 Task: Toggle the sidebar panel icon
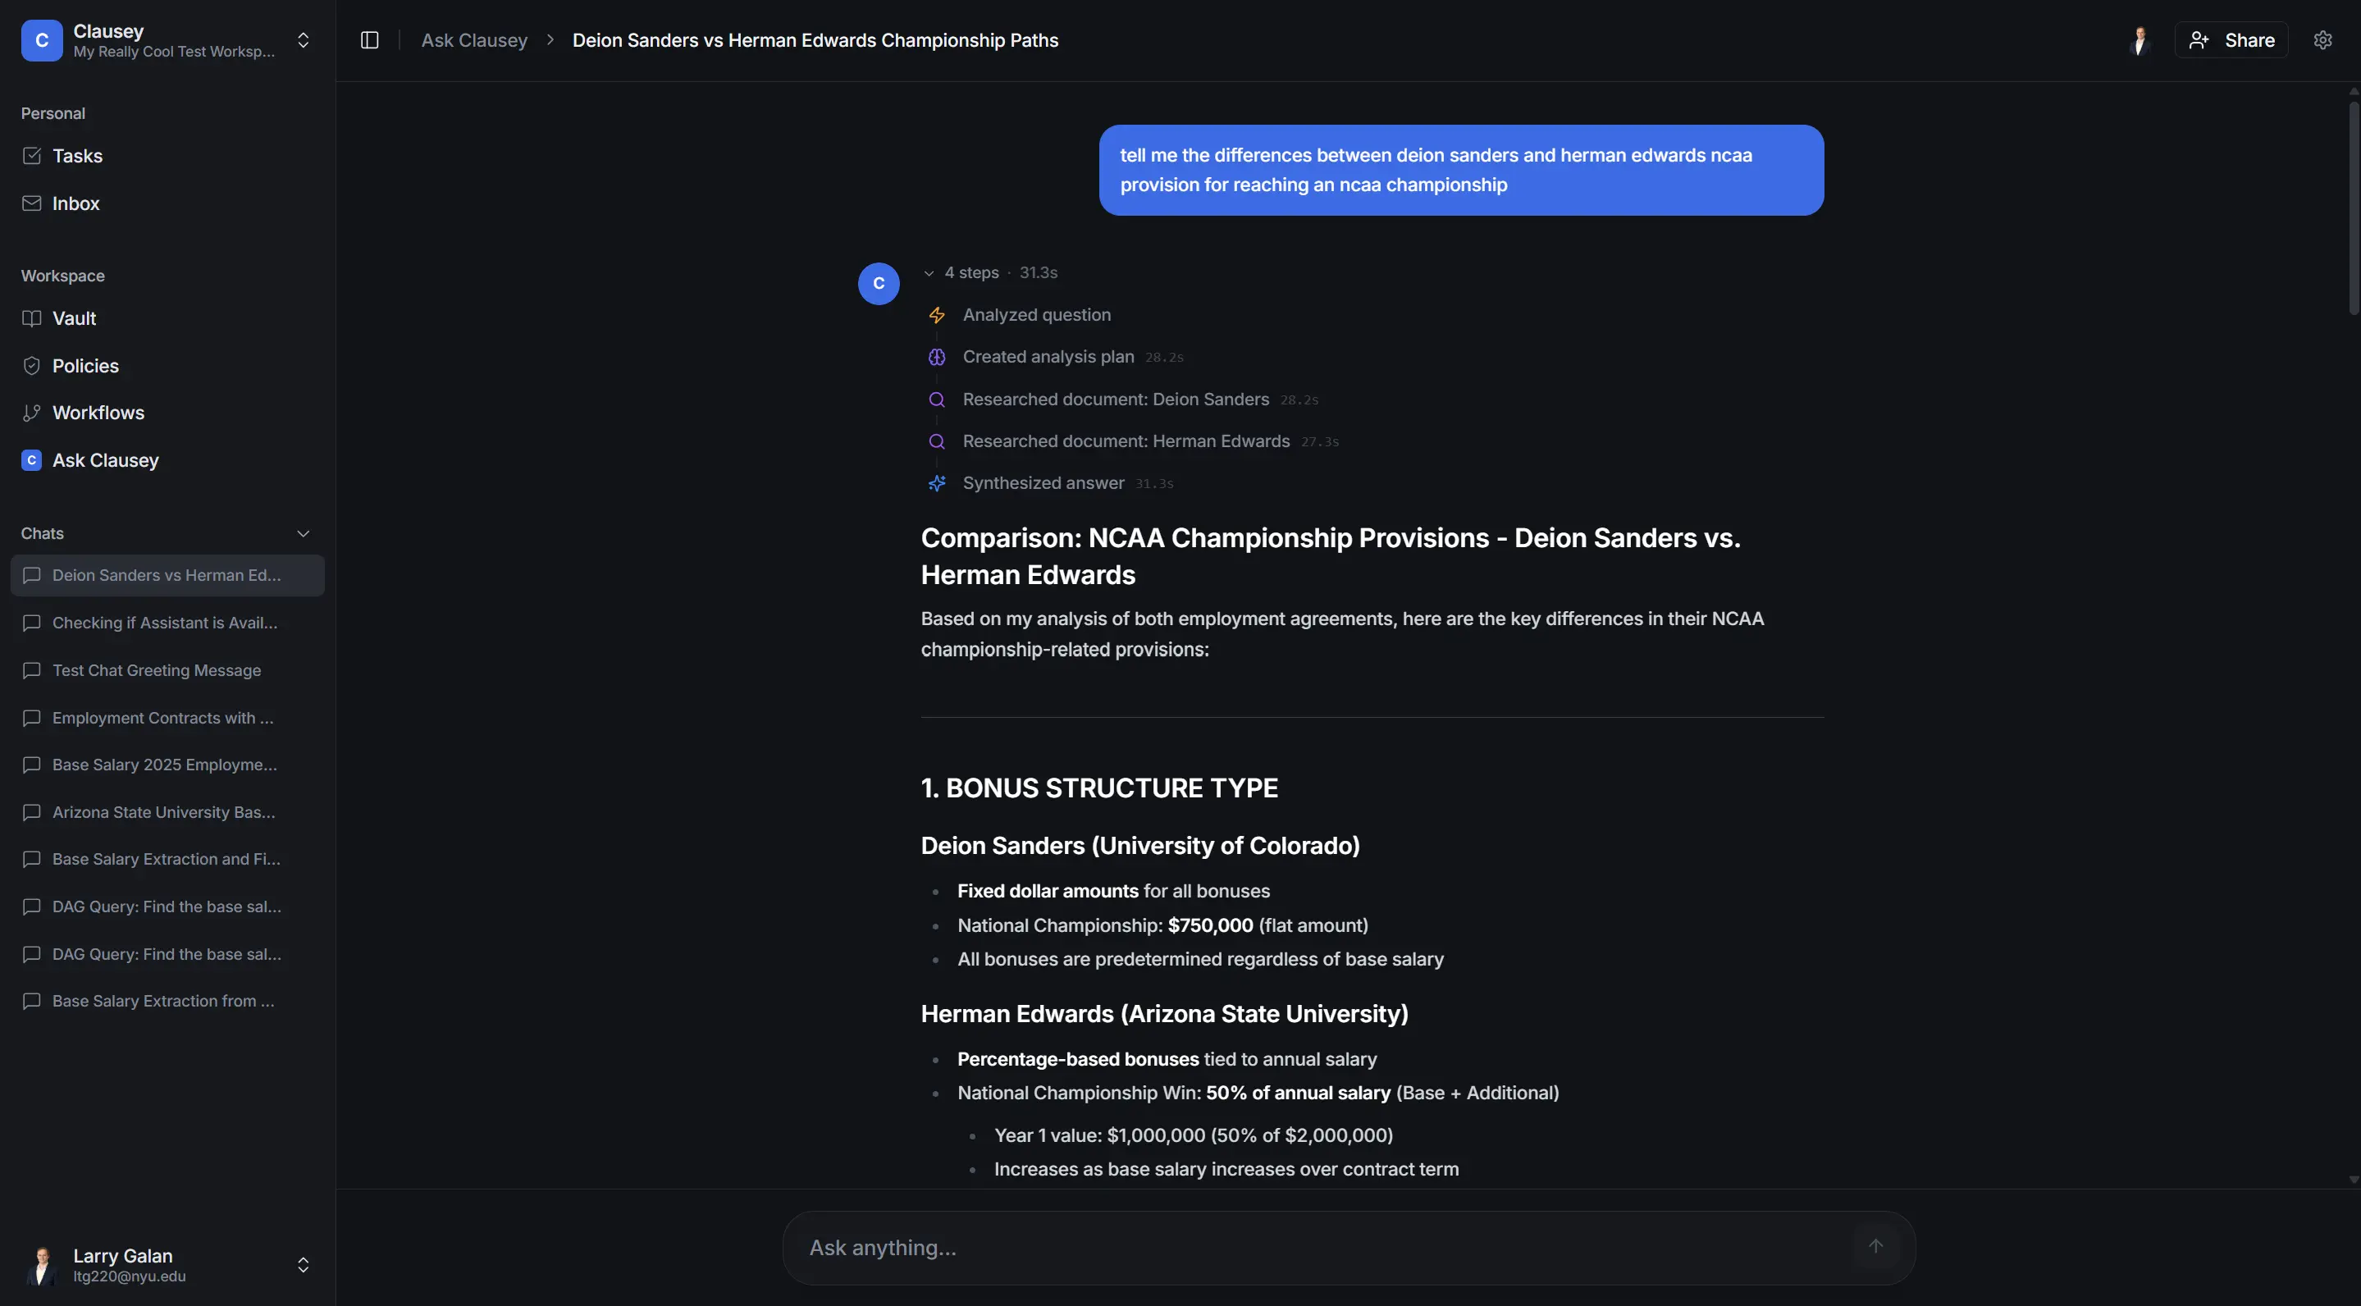(369, 40)
